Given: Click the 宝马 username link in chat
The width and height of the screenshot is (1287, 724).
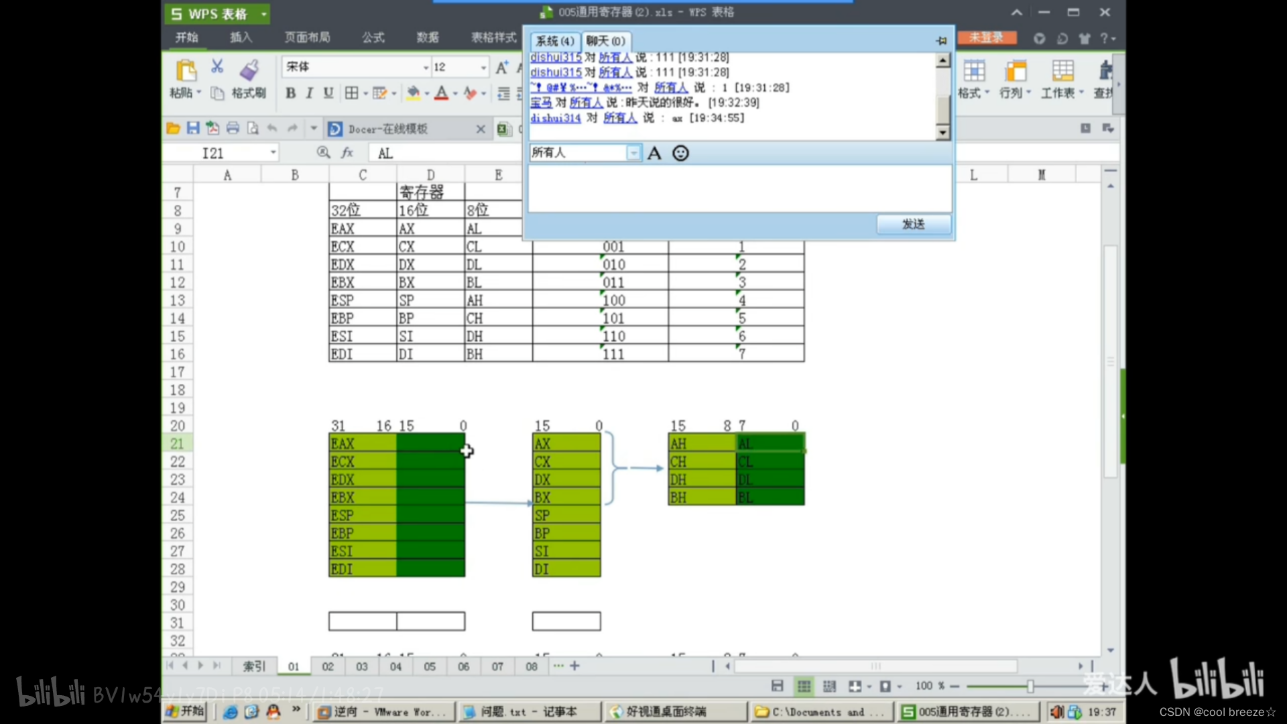Looking at the screenshot, I should coord(541,103).
